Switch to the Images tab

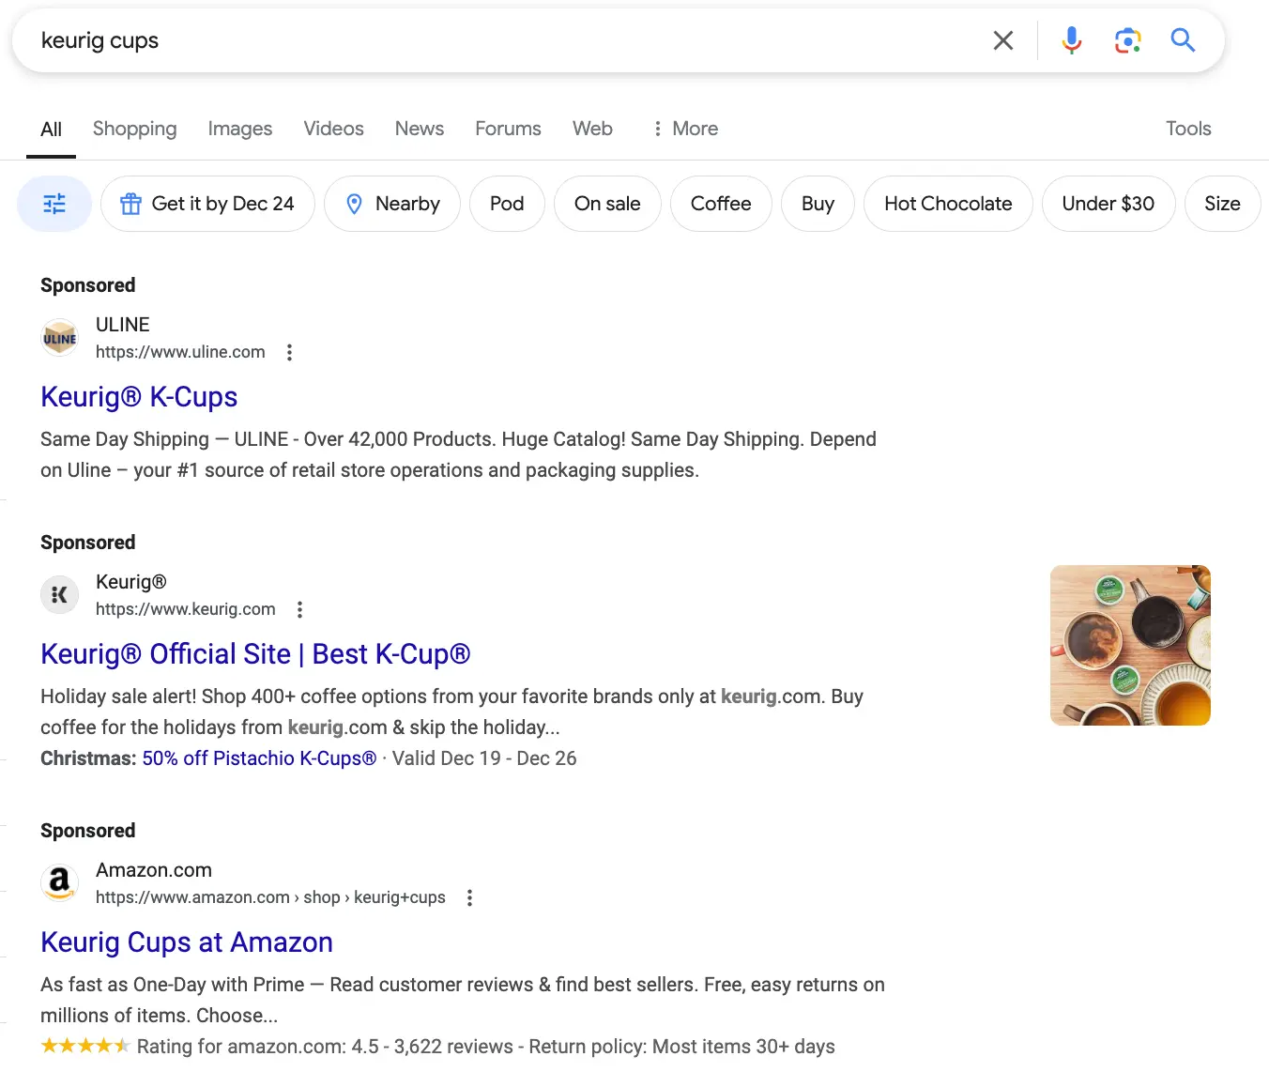(240, 129)
